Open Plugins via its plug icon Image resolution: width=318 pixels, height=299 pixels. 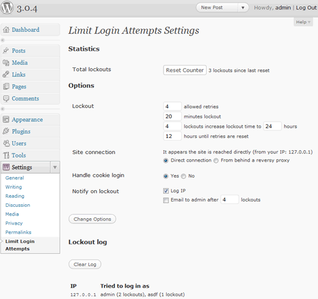click(6, 131)
